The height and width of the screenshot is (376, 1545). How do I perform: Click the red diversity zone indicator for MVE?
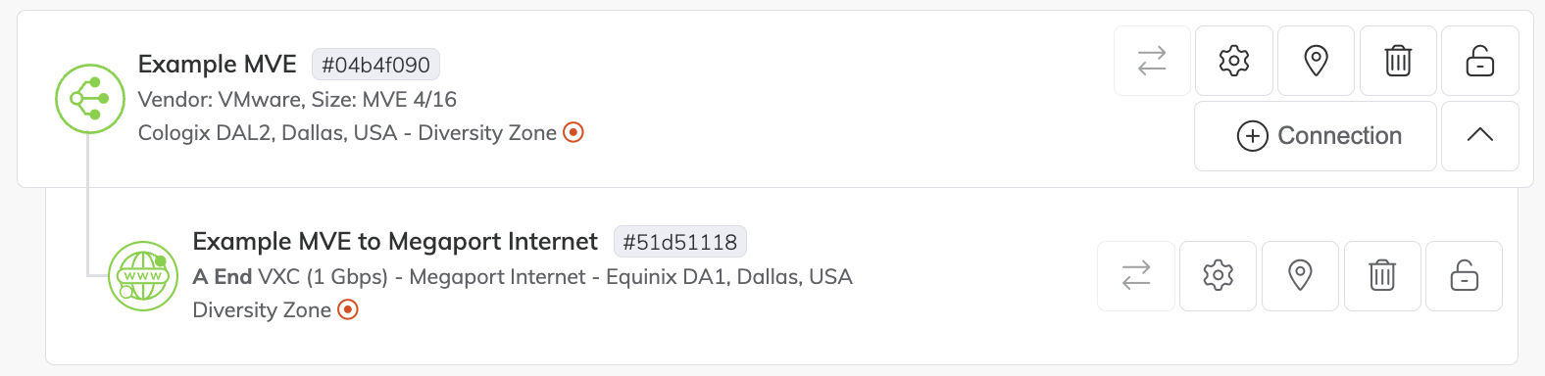pyautogui.click(x=573, y=132)
